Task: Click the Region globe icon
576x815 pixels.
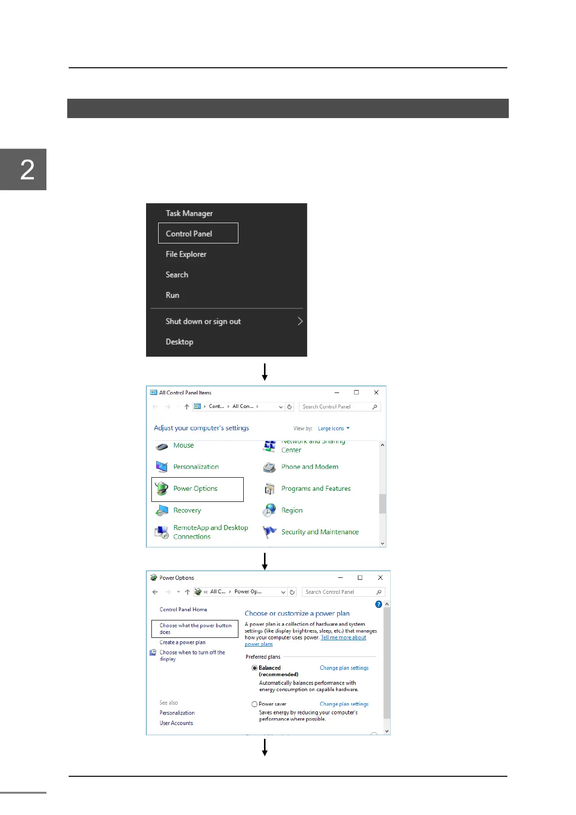Action: point(269,510)
